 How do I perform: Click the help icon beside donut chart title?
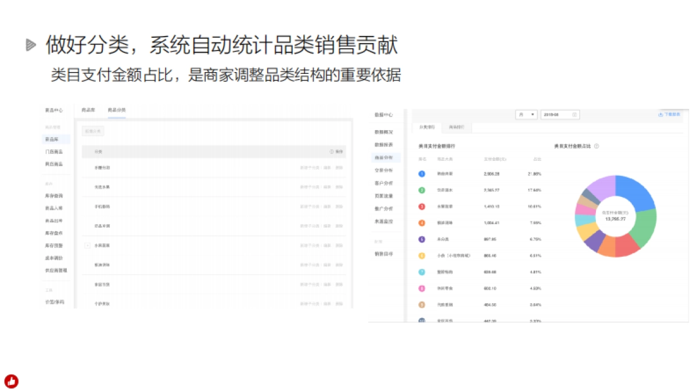597,146
